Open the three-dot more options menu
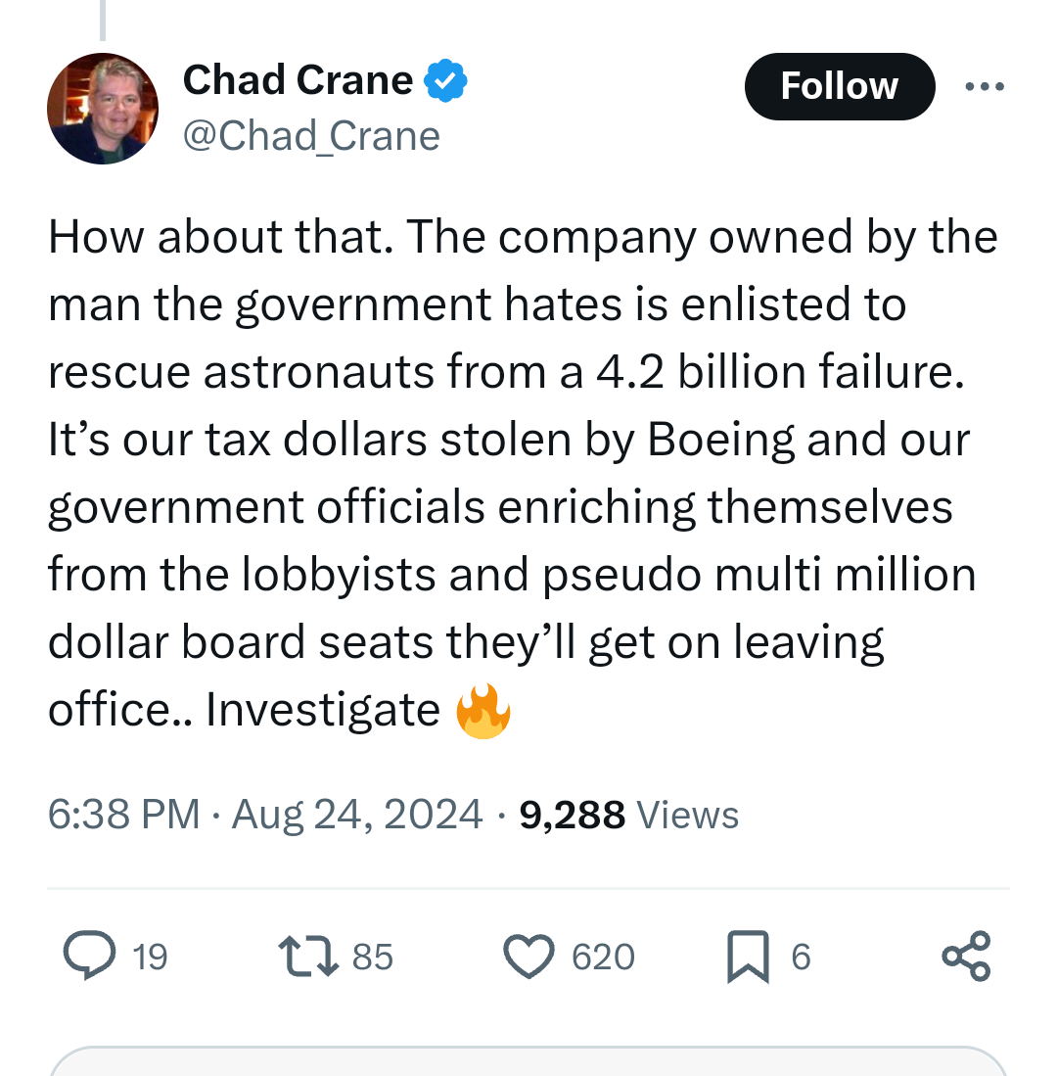 (984, 87)
